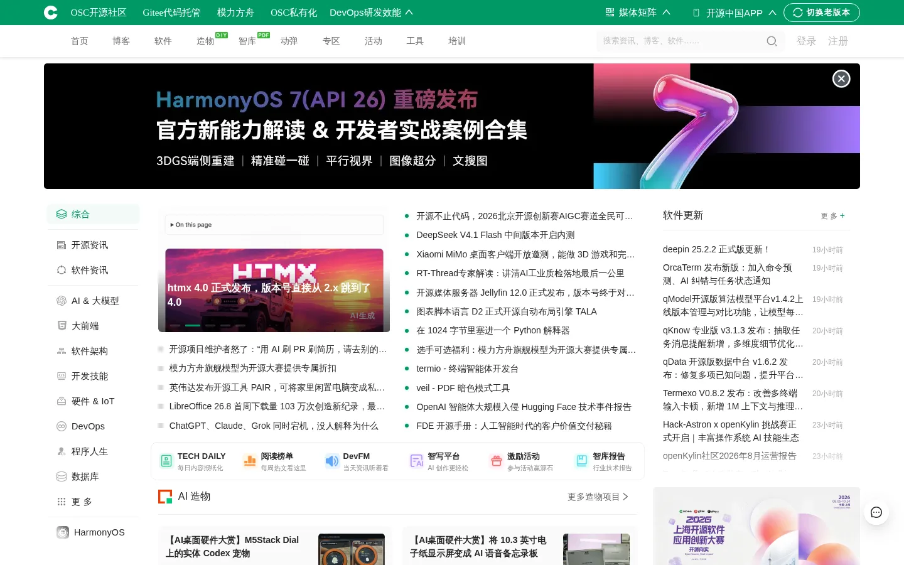Open 激励活动 gift icon
This screenshot has height=565, width=904.
click(497, 461)
